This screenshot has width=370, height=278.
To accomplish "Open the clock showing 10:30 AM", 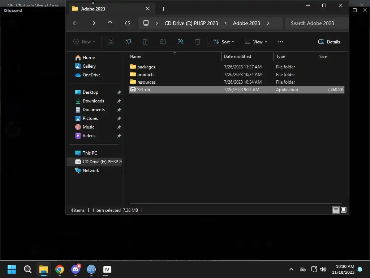I will tap(343, 269).
